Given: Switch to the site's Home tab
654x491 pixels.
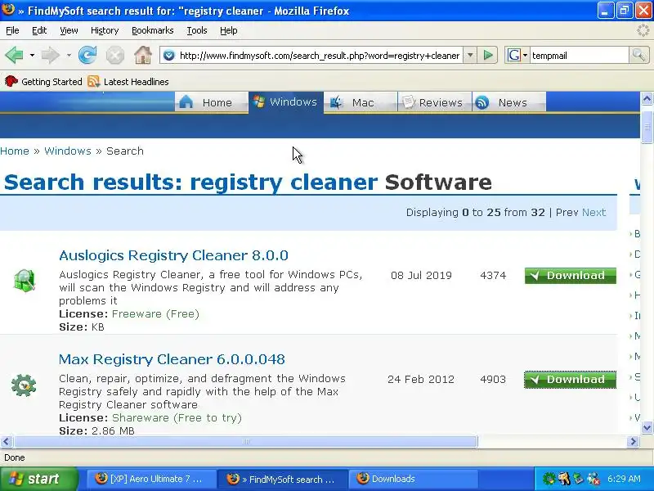Looking at the screenshot, I should pyautogui.click(x=211, y=102).
